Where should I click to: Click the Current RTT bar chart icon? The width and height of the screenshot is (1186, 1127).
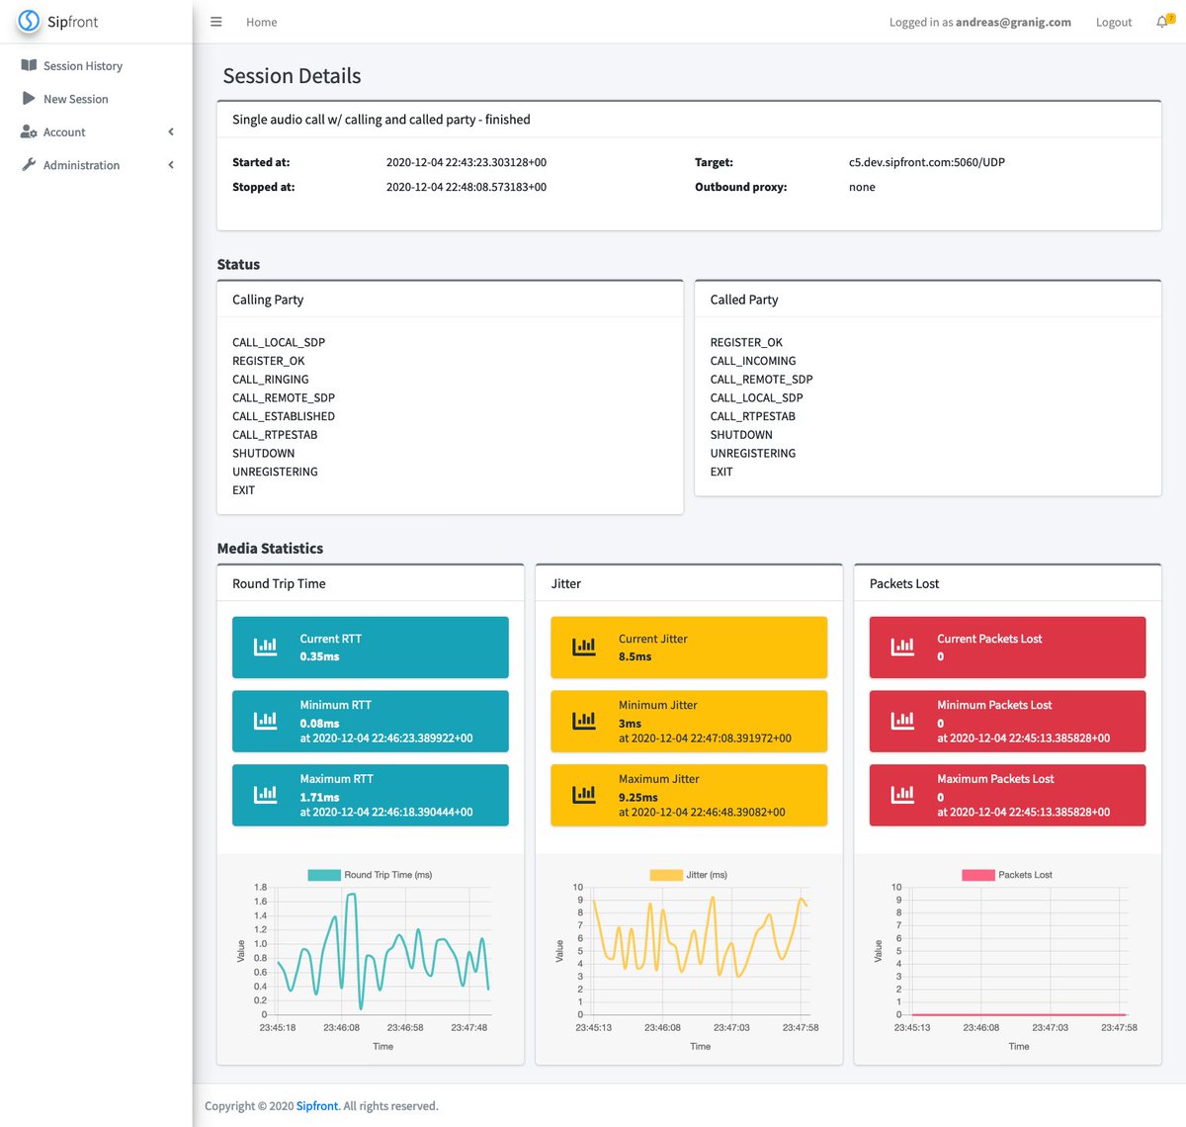264,646
